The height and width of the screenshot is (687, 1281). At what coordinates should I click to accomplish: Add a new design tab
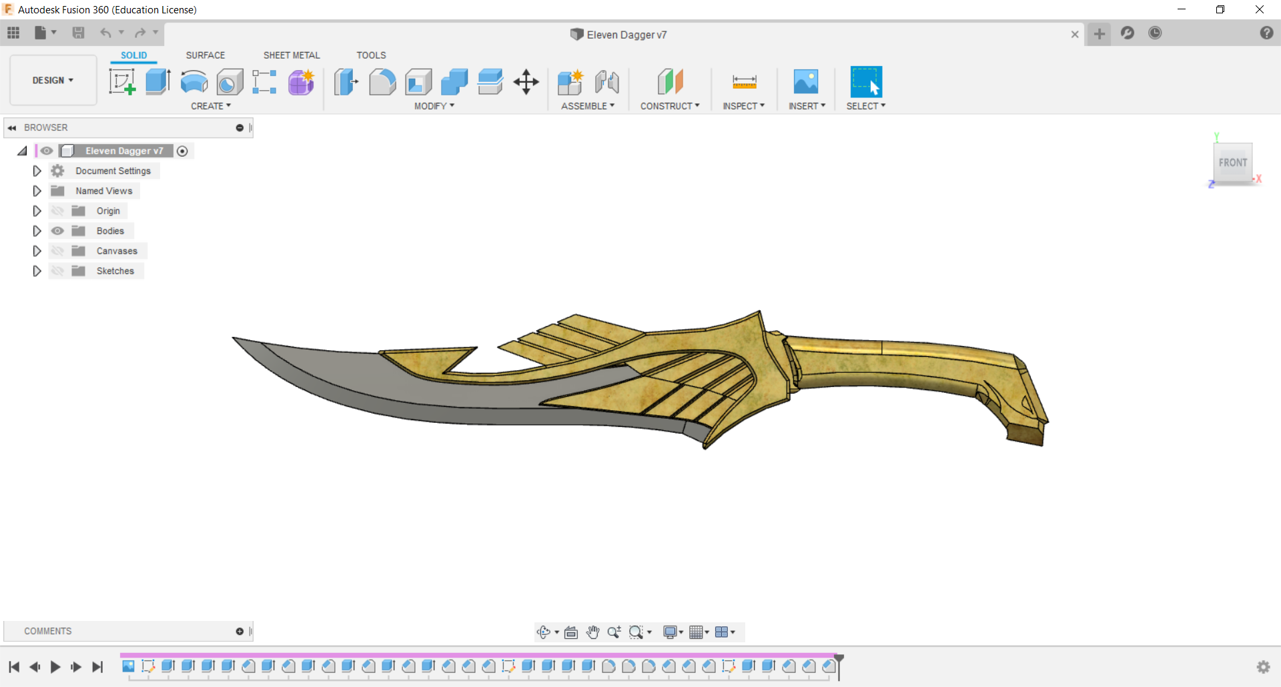pyautogui.click(x=1100, y=33)
